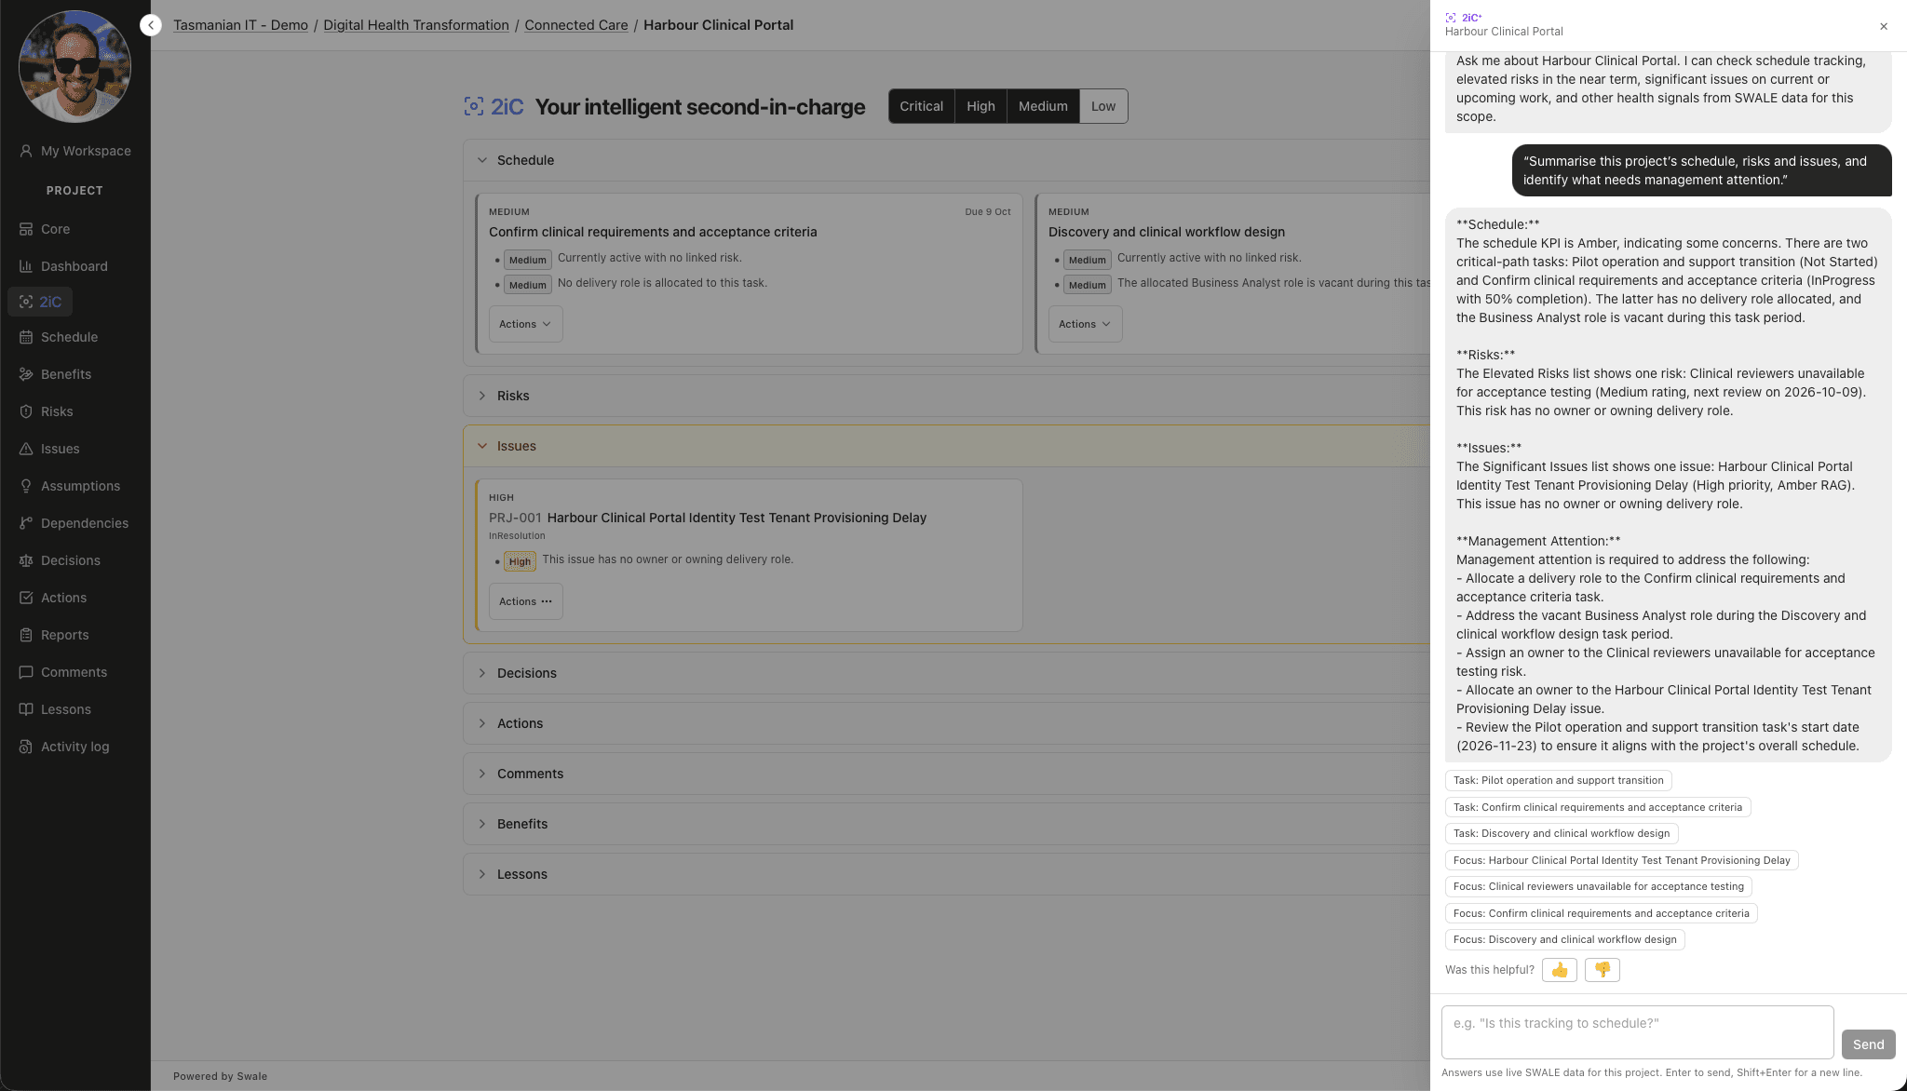Open Schedule in the sidebar

[59, 337]
